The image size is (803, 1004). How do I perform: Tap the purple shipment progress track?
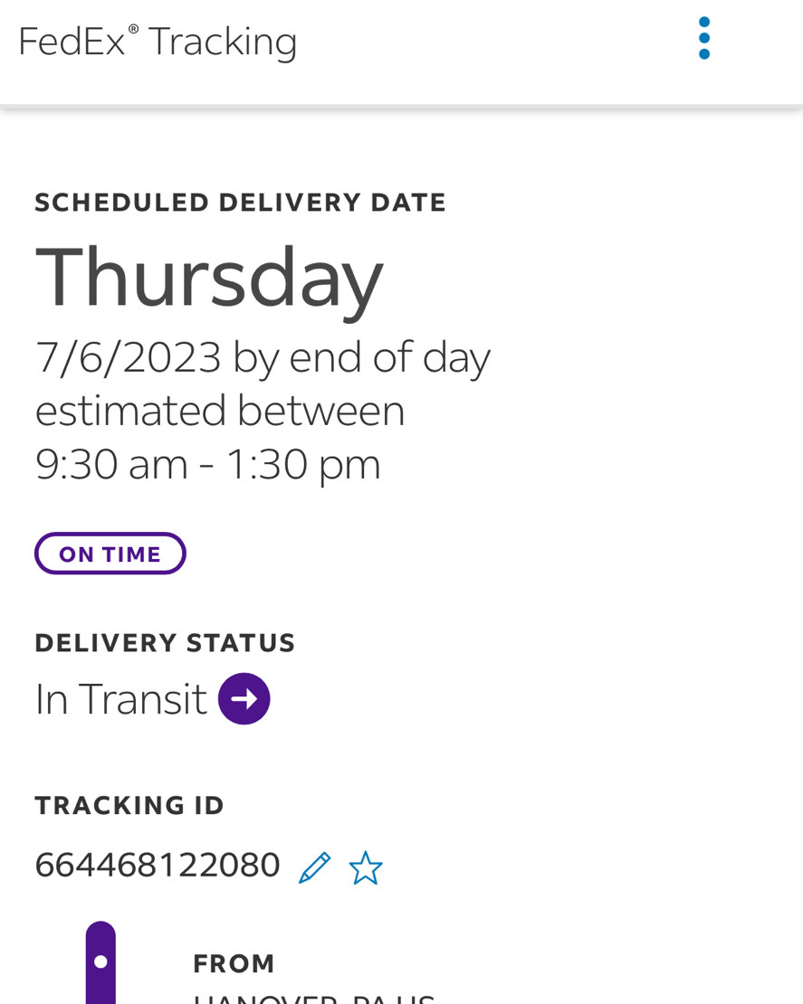pyautogui.click(x=100, y=962)
